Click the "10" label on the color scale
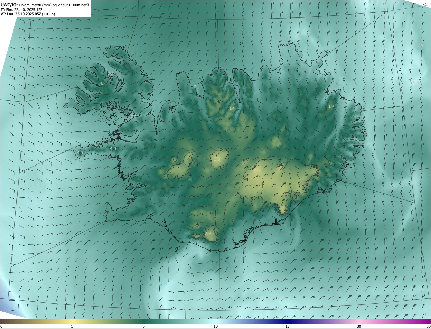Viewport: 431px width, 329px height. pyautogui.click(x=215, y=326)
